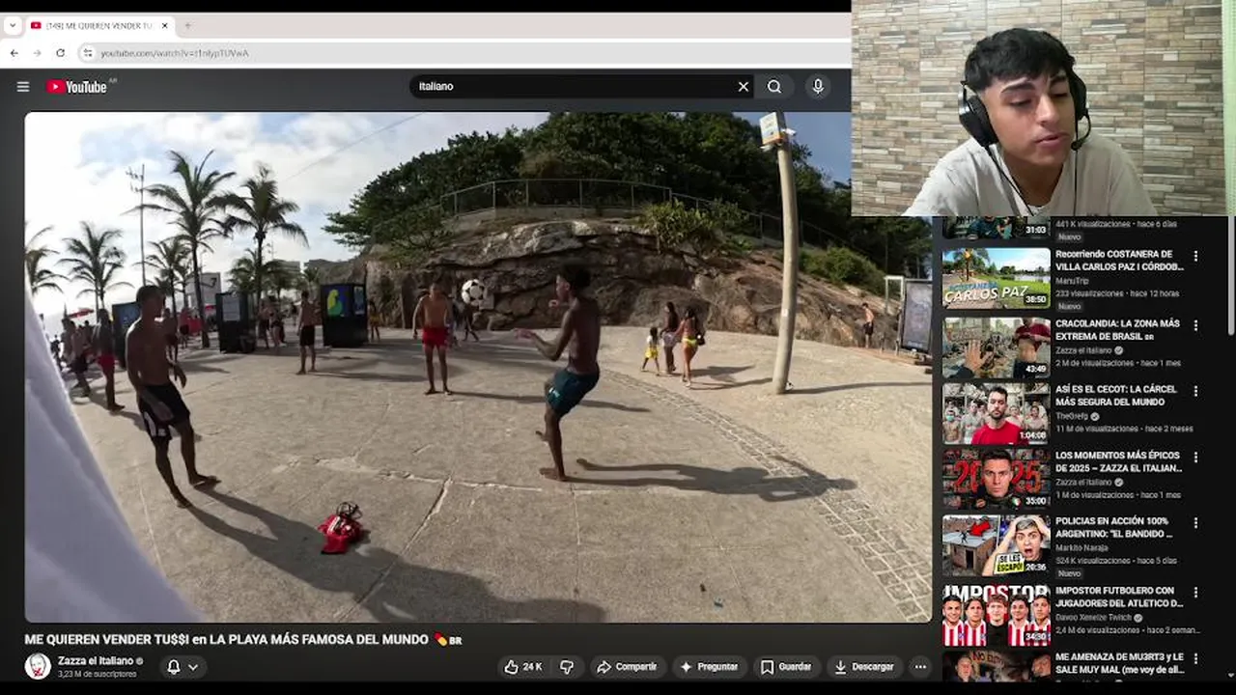Open ASÍ ES EL CECOT video thumbnail

(x=996, y=414)
